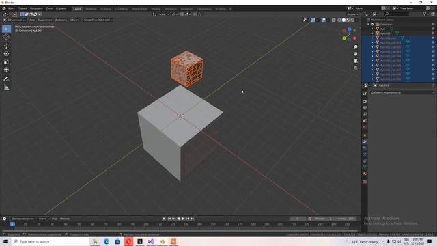
Task: Toggle eye icon of Куб.001_cell.009 row
Action: [x=433, y=79]
